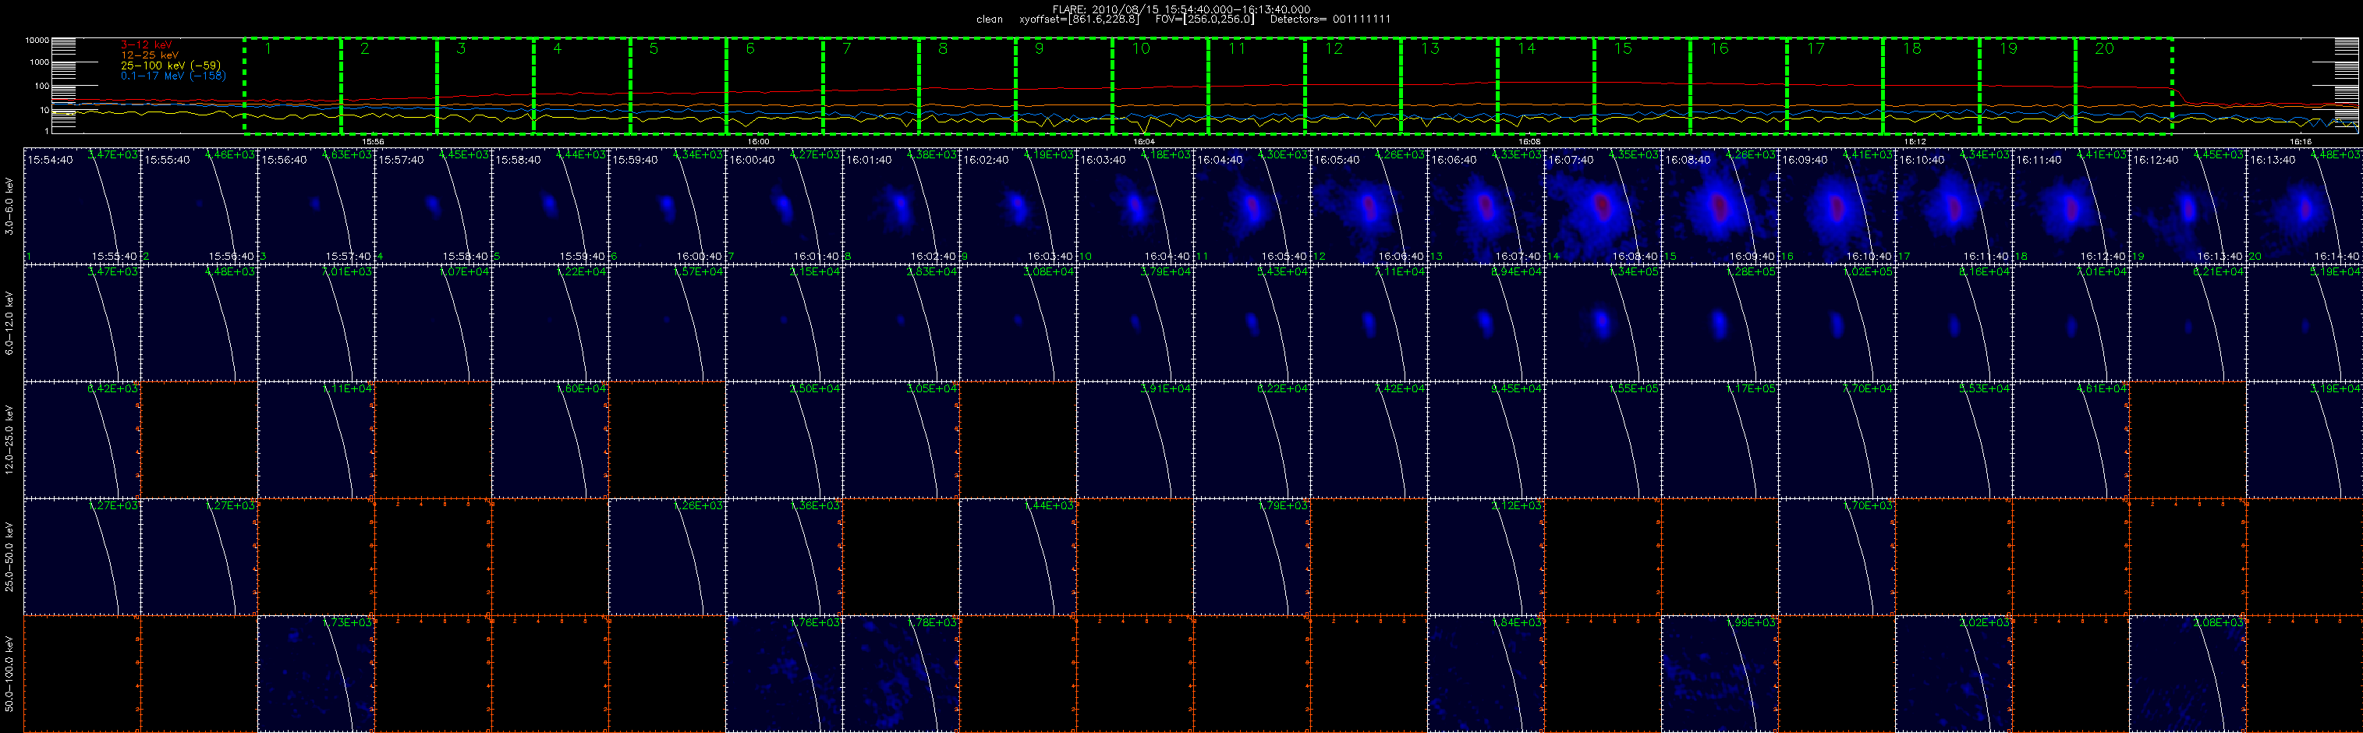Click the 16:08 tick label on the time axis
The height and width of the screenshot is (733, 2363).
(x=1529, y=141)
